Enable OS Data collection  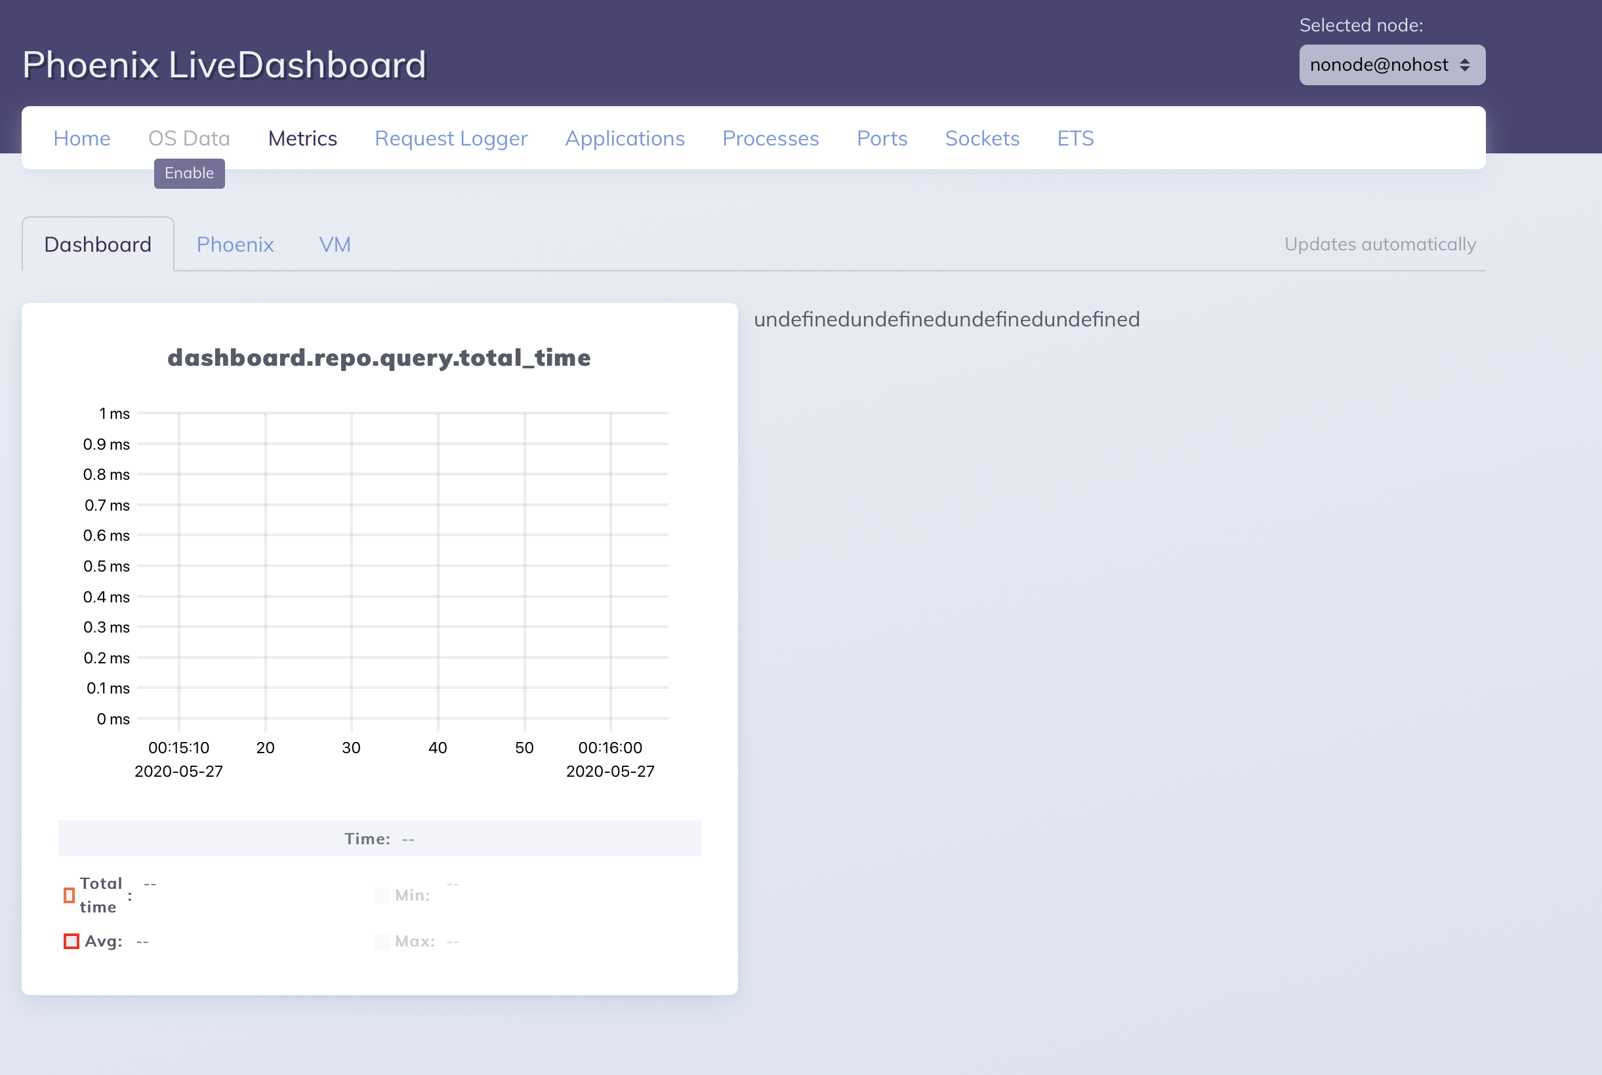coord(189,174)
